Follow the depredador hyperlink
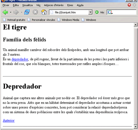 20,59
